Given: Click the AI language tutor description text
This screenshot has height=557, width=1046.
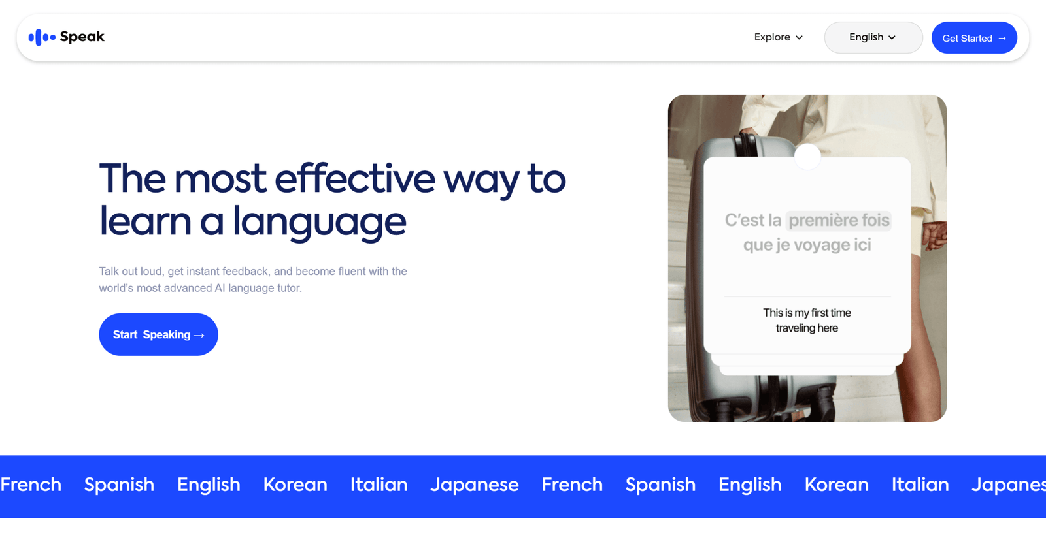Looking at the screenshot, I should [x=253, y=279].
